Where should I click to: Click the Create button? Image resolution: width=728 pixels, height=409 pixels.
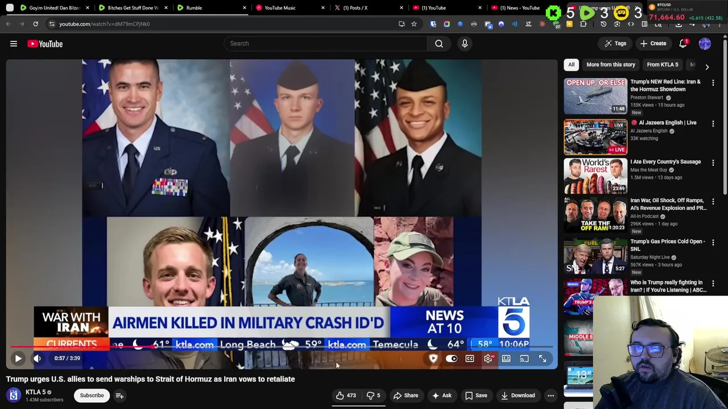652,44
